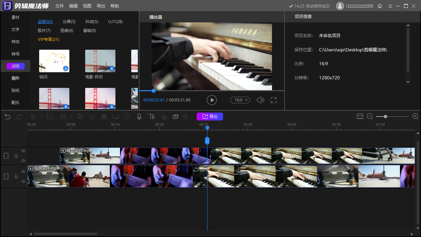
Task: Filter by the LUT(28) category
Action: point(115,22)
